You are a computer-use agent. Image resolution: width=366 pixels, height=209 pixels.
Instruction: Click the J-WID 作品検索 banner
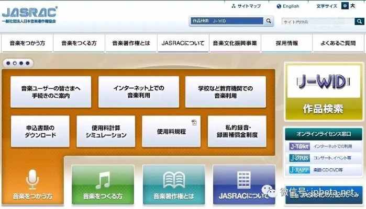tap(323, 92)
